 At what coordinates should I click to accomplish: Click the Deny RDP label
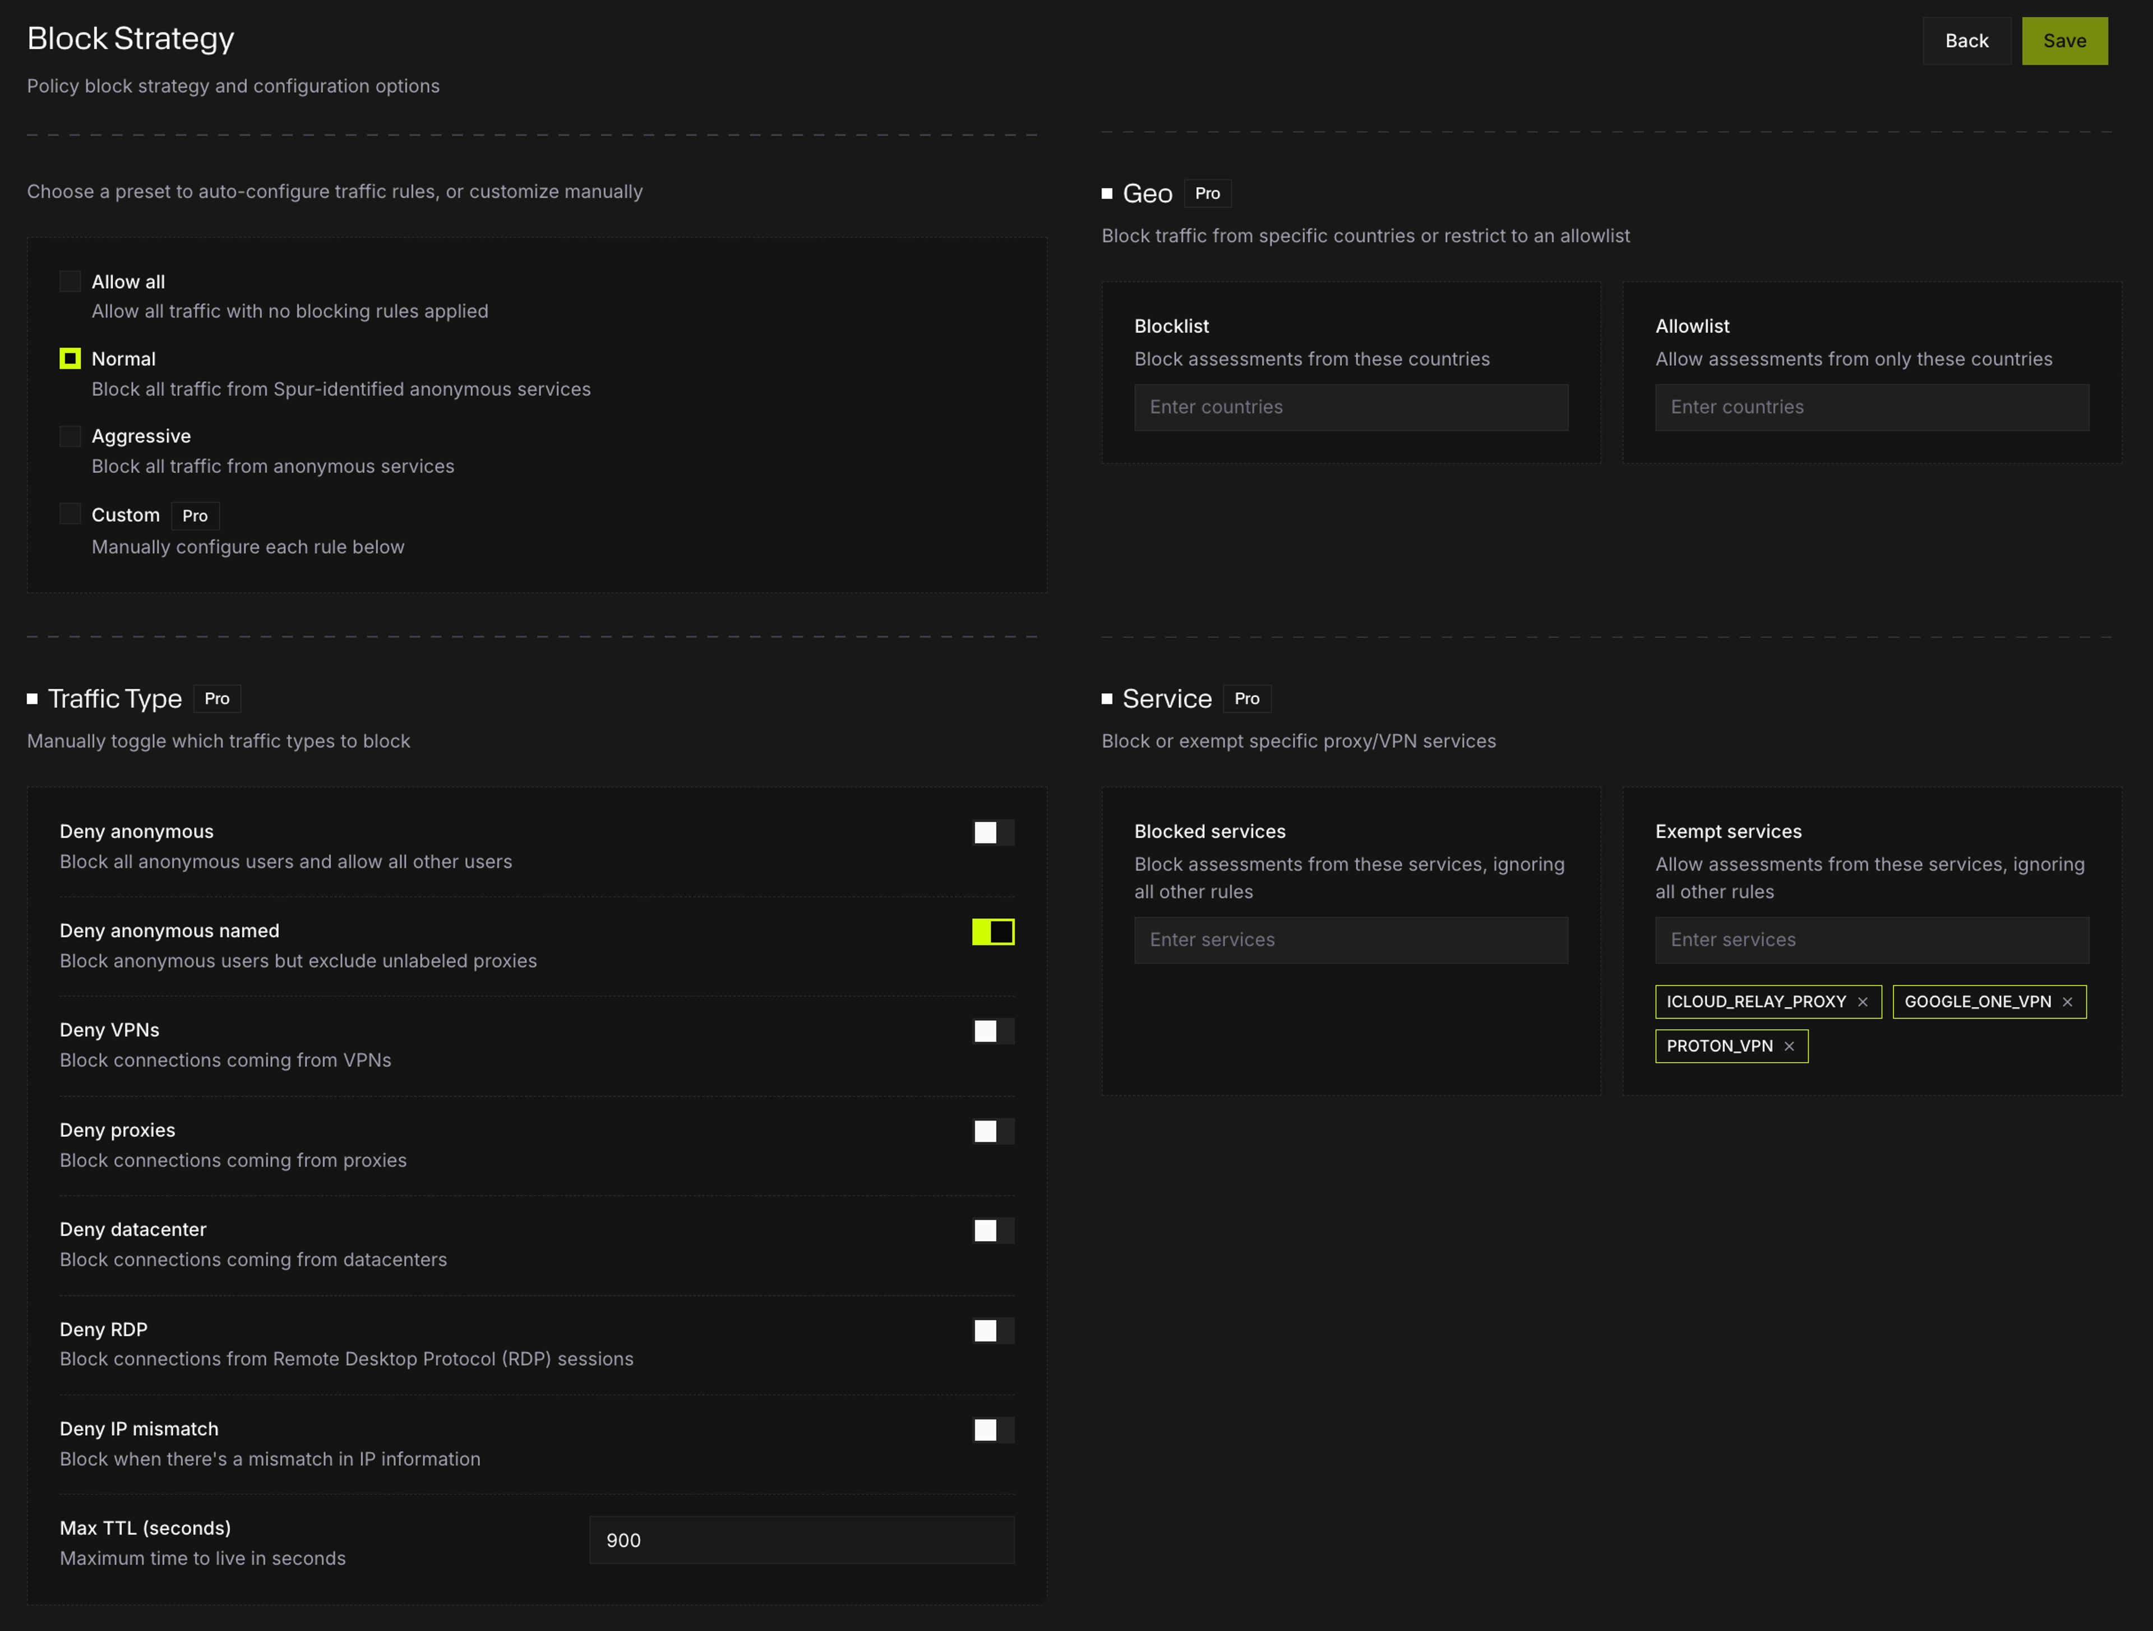(103, 1330)
